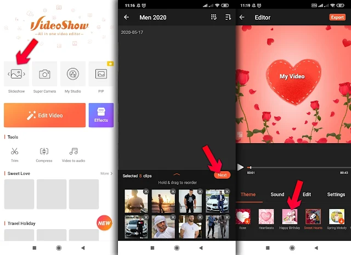Open Video to audio tool
This screenshot has height=255, width=351.
[73, 155]
